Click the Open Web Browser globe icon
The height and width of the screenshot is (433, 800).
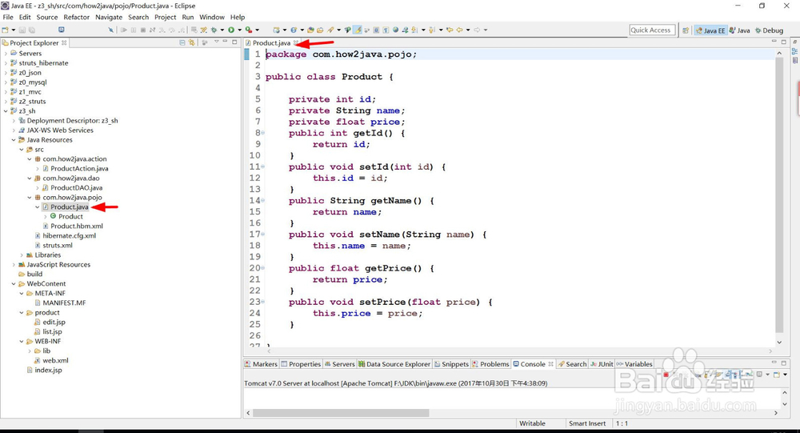[x=396, y=30]
